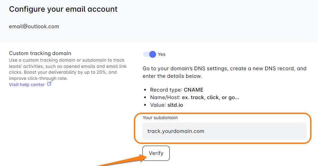Click the bold word track in Name/Host examples

pos(198,97)
